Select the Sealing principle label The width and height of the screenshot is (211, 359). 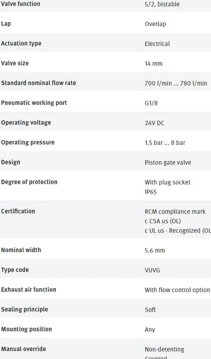click(24, 309)
